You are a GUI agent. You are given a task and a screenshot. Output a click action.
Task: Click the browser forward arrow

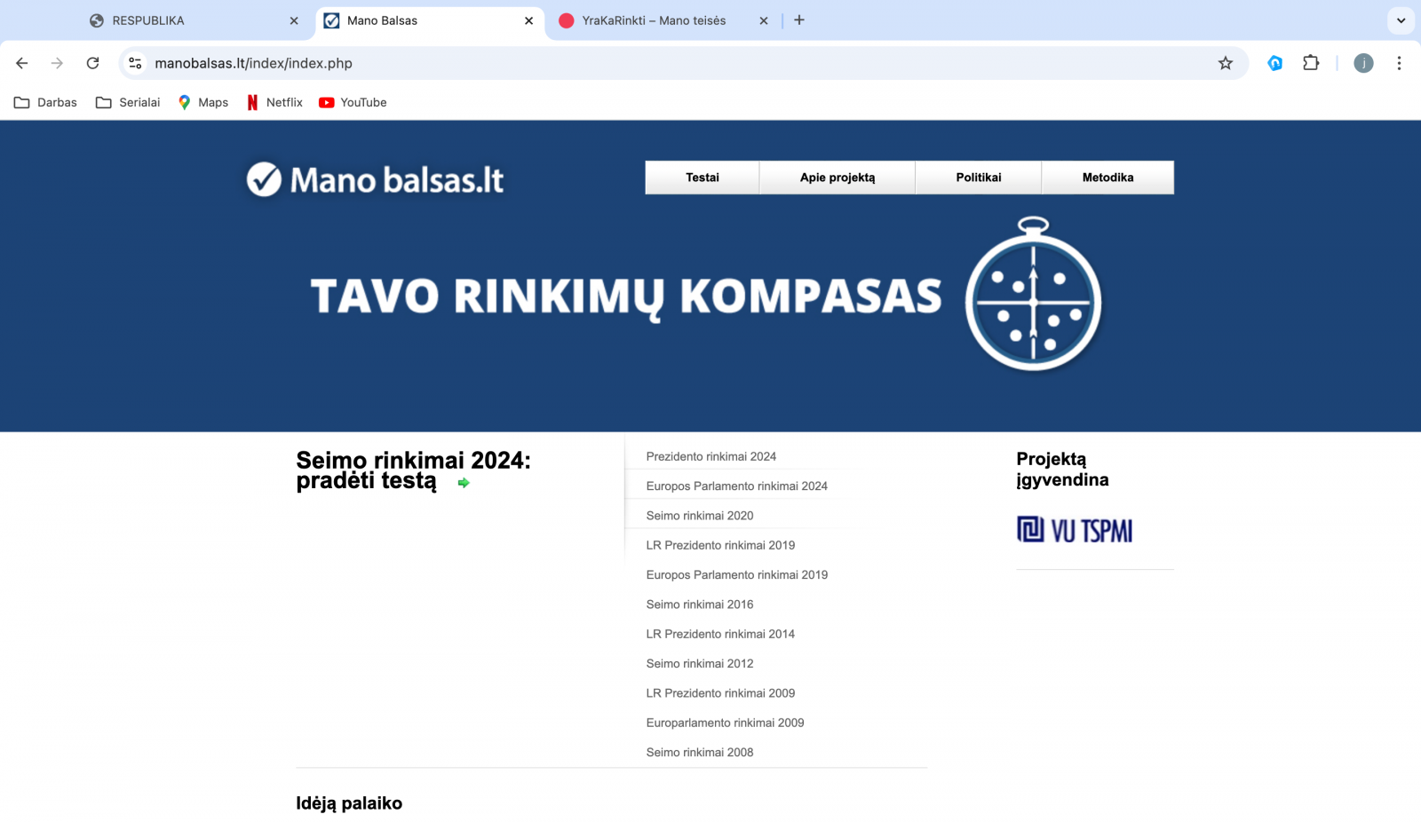tap(57, 63)
